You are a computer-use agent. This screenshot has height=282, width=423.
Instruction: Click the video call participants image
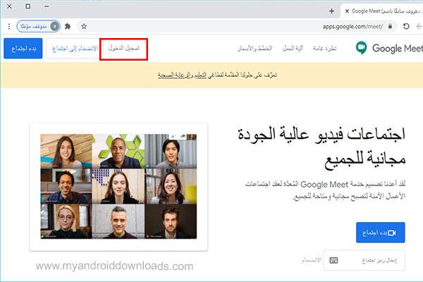pos(118,186)
